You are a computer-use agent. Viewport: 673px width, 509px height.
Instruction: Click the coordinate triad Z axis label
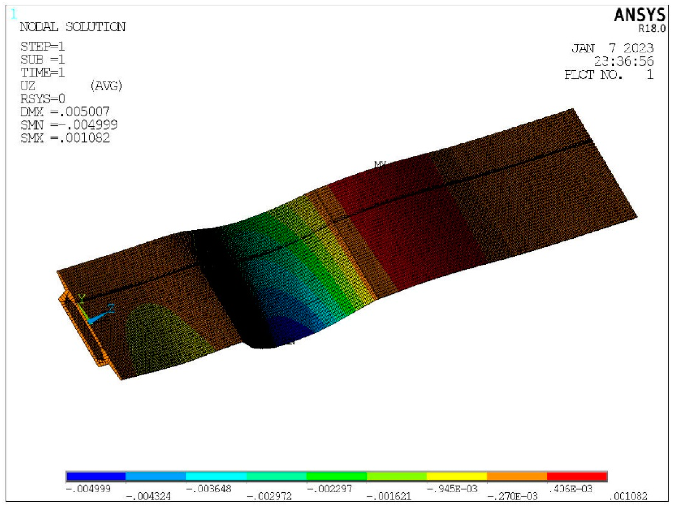(x=111, y=308)
